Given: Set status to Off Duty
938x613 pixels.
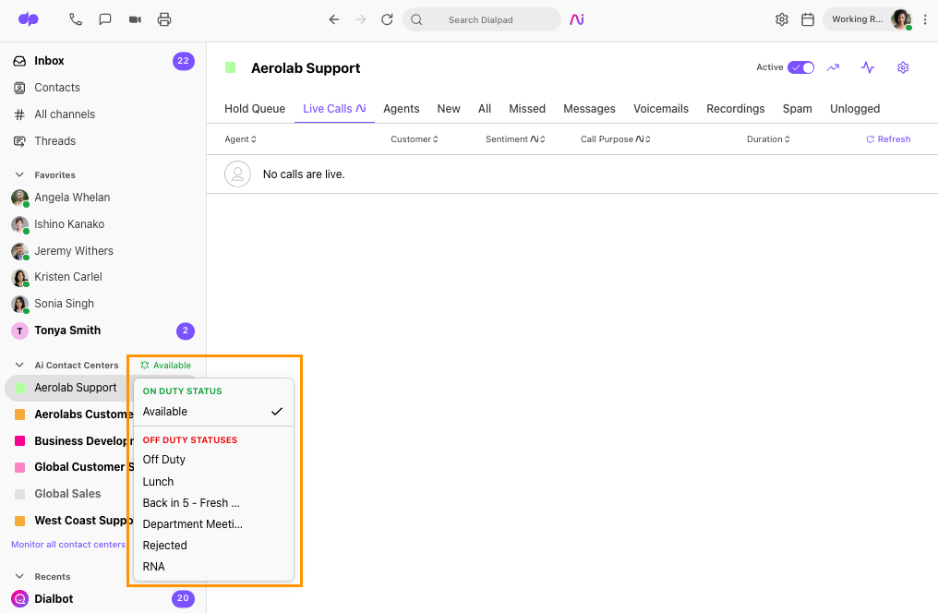Looking at the screenshot, I should coord(213,460).
